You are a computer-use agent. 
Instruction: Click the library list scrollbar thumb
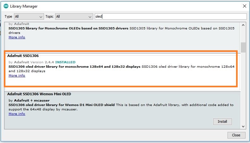coord(243,47)
